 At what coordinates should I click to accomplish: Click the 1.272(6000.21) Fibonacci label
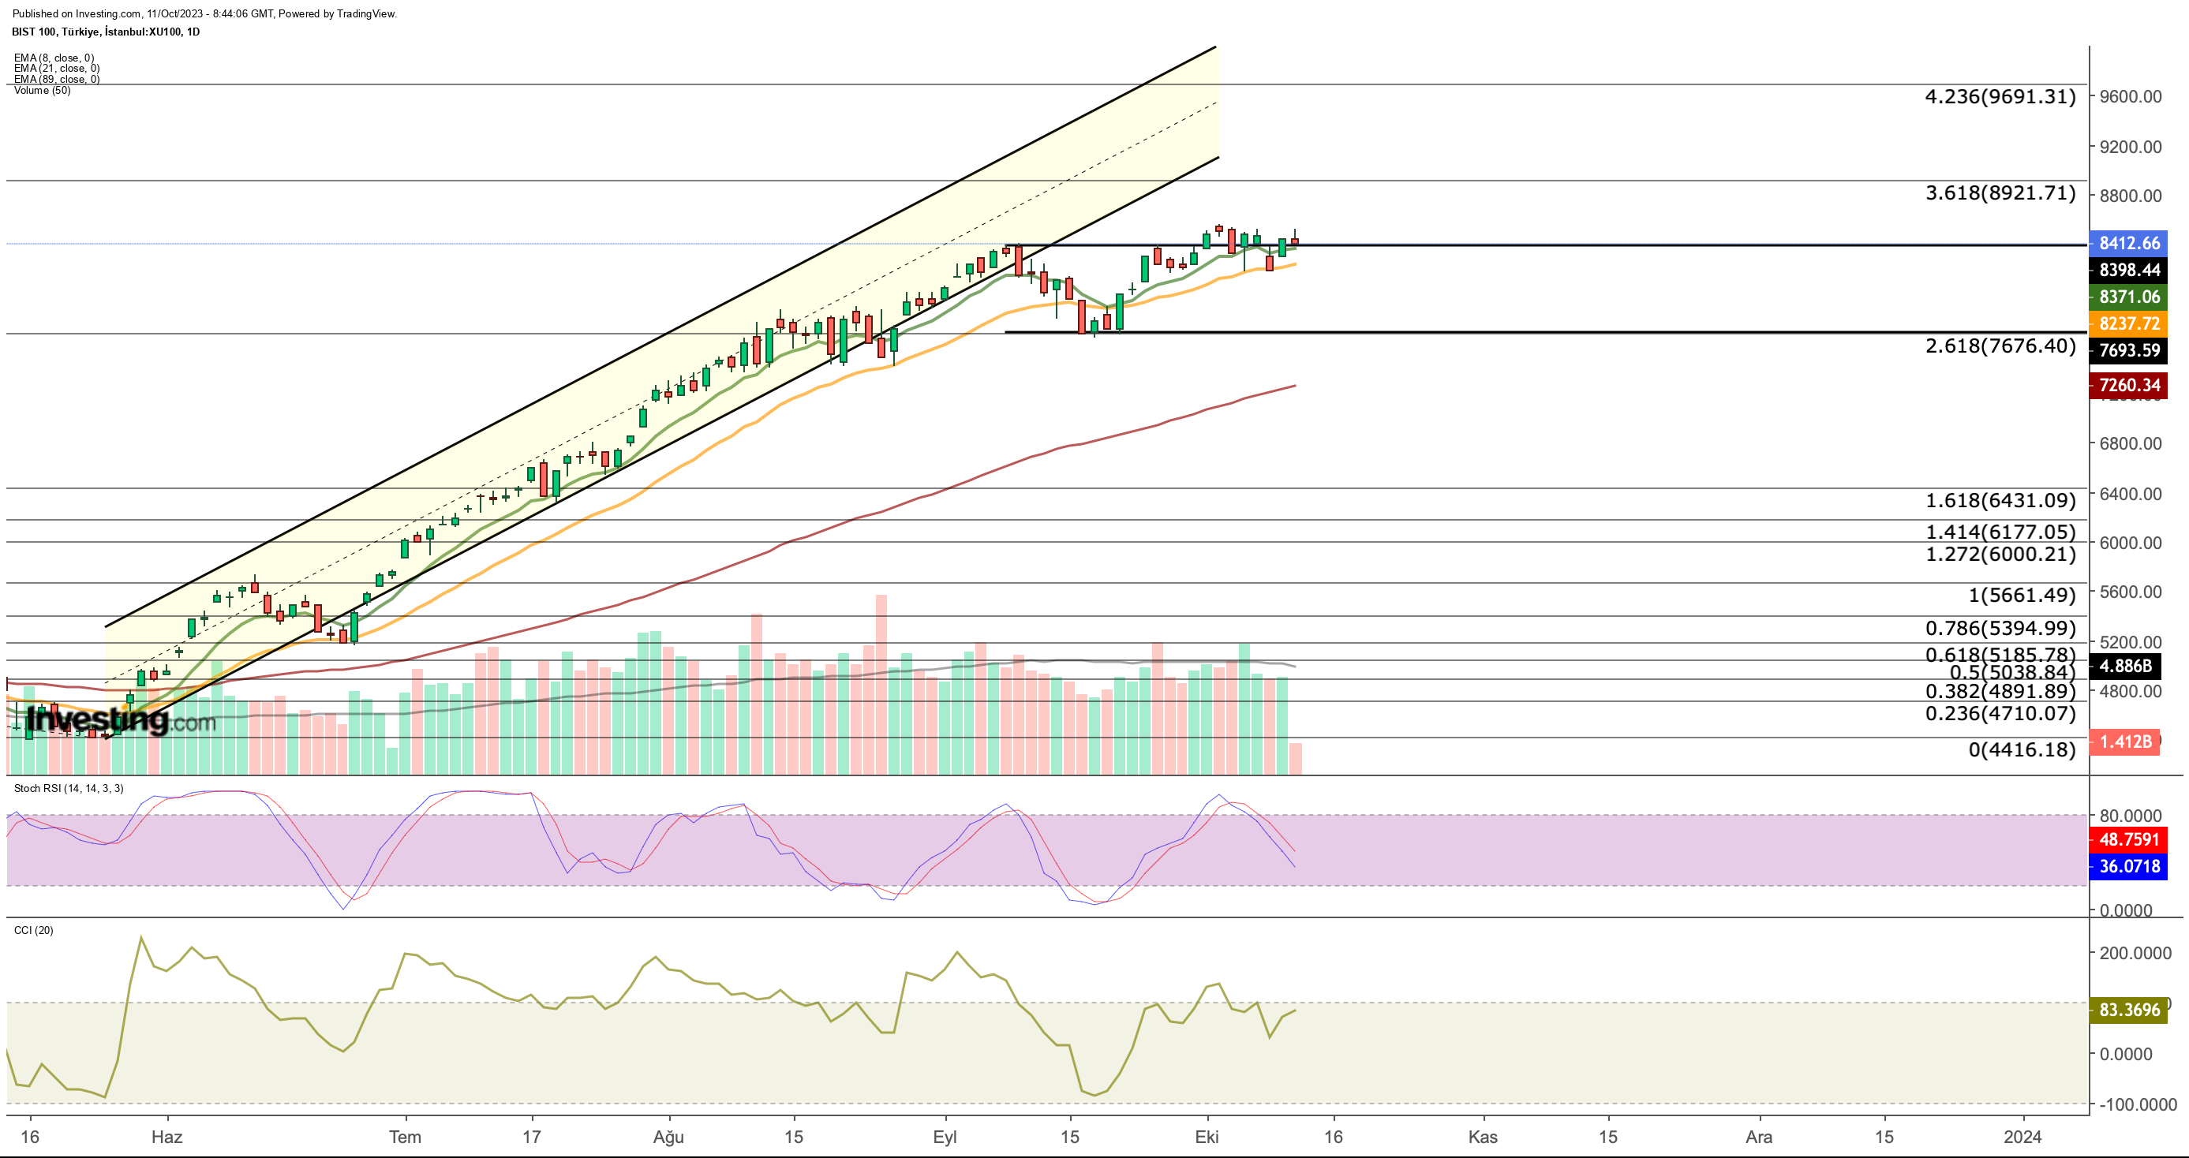coord(2000,554)
